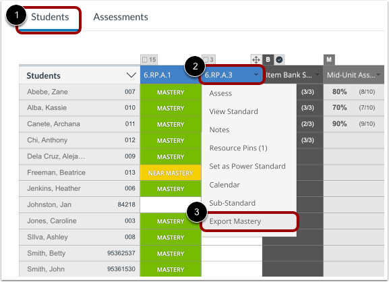Open the Item Bank column dropdown arrow

(317, 75)
